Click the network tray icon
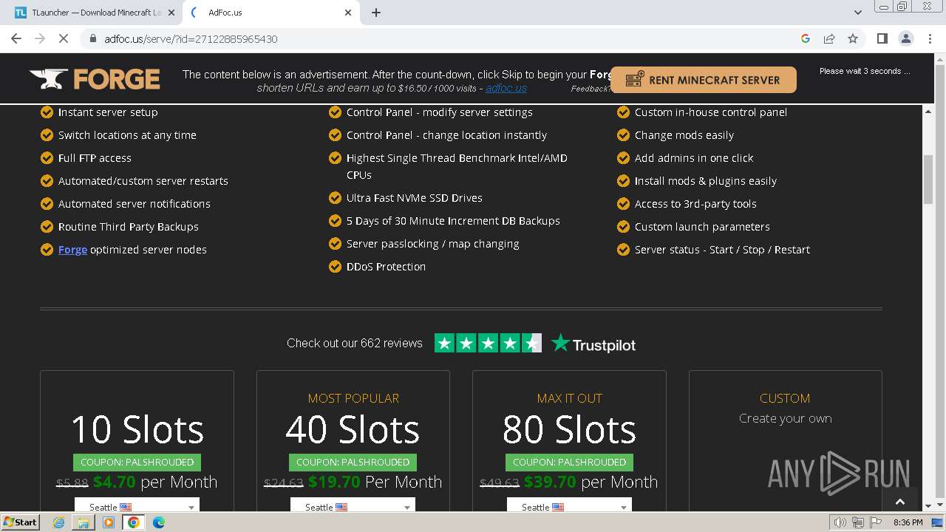Screen dimensions: 946x532 858,522
